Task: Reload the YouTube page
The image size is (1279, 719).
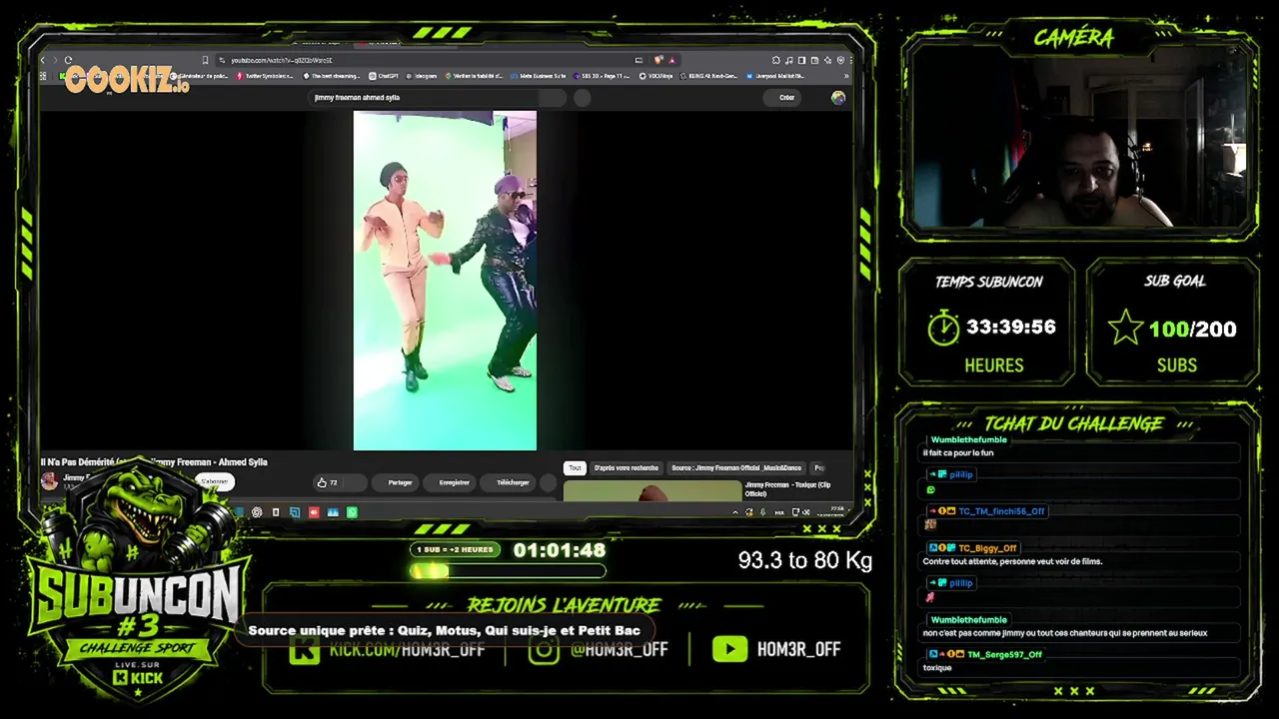Action: coord(68,60)
